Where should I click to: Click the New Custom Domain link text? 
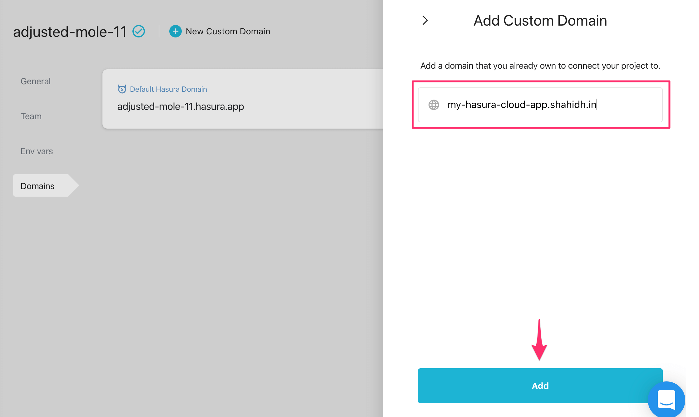tap(228, 31)
